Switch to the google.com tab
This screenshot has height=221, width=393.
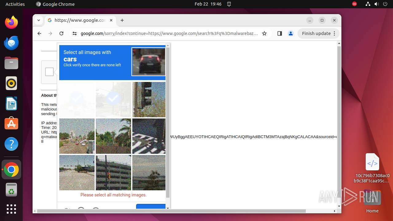coord(80,20)
